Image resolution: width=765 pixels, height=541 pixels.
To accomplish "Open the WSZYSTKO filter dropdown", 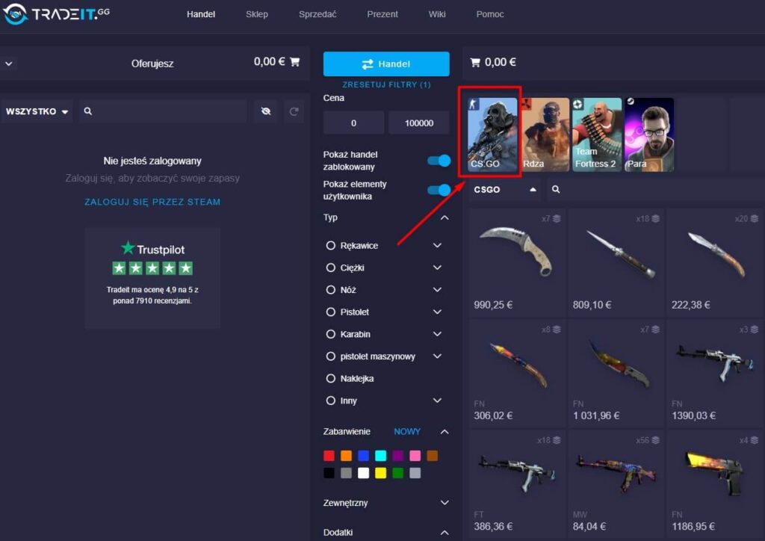I will (x=37, y=111).
